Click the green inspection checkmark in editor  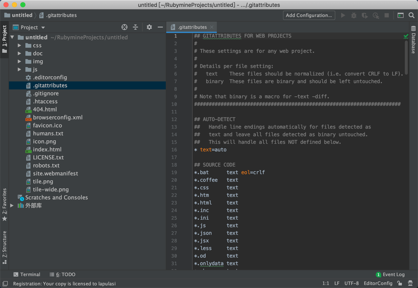tap(406, 36)
